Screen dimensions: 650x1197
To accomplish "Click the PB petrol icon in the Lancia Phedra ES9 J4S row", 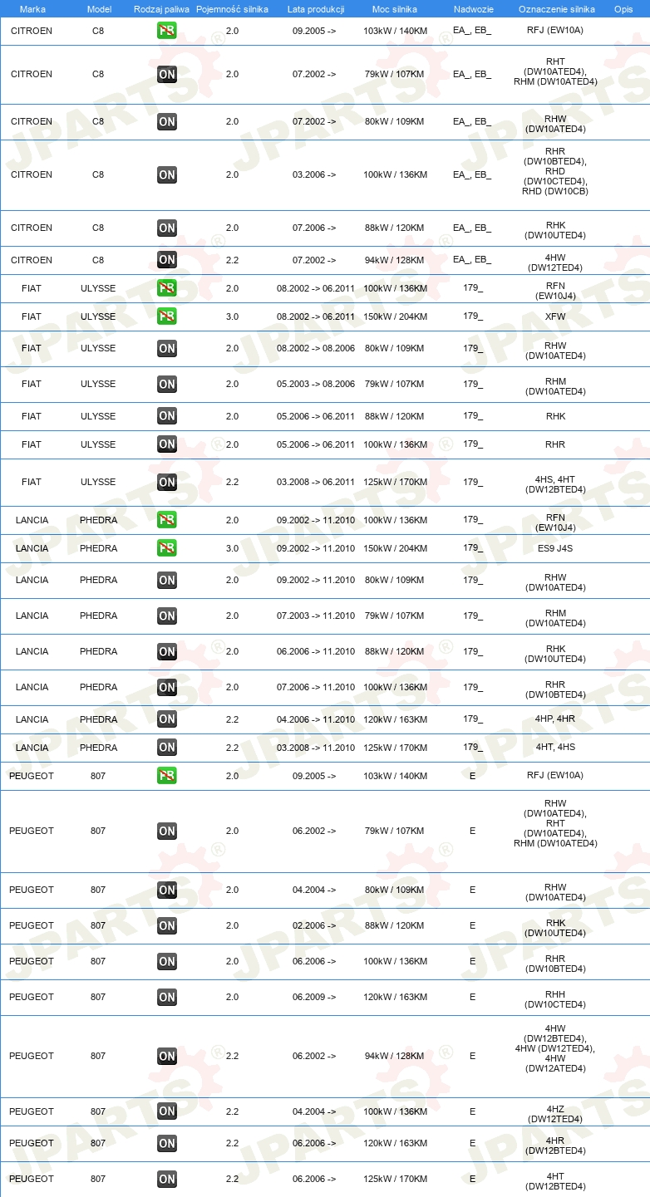I will (x=167, y=548).
